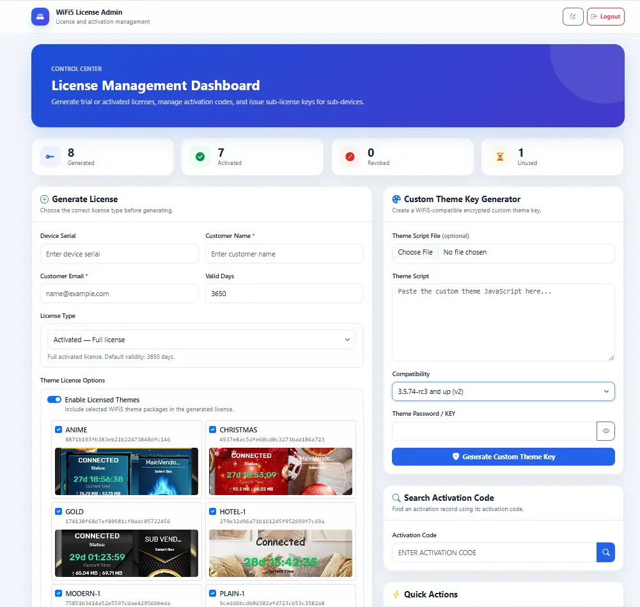Click the Theme Password / KEY field
The width and height of the screenshot is (640, 607).
pos(494,431)
